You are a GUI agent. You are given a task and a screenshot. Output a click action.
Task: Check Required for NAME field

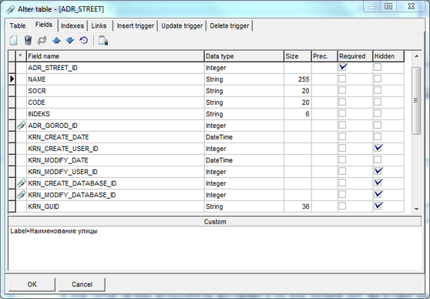[342, 79]
